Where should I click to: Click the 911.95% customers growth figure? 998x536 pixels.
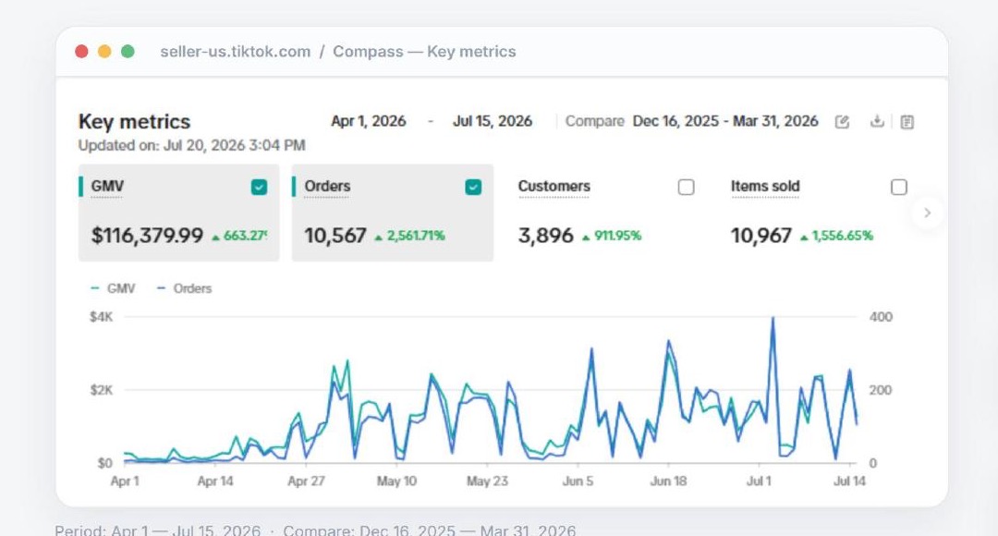(x=612, y=236)
